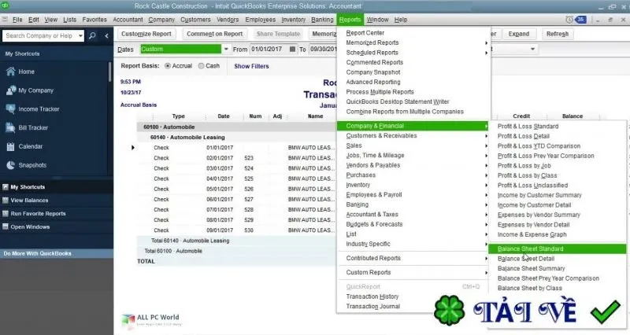Image resolution: width=630 pixels, height=335 pixels.
Task: Select the Cash report basis
Action: point(201,66)
